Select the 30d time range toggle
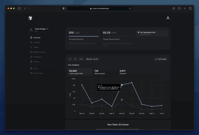The height and width of the screenshot is (135, 199). [81, 59]
